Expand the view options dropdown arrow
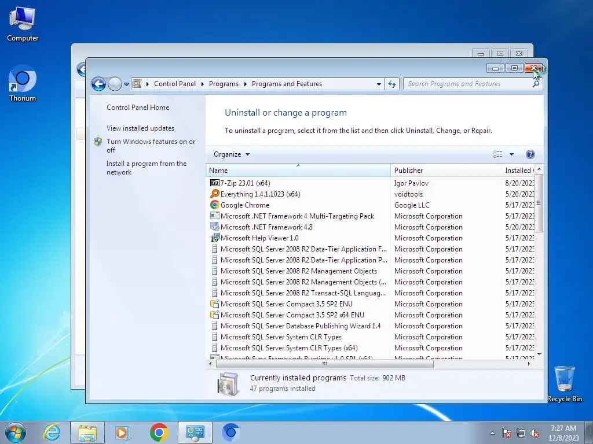The image size is (593, 444). coord(511,154)
